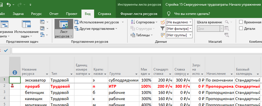Click the overallocated resource icon in row 2
This screenshot has width=262, height=106.
pyautogui.click(x=12, y=86)
